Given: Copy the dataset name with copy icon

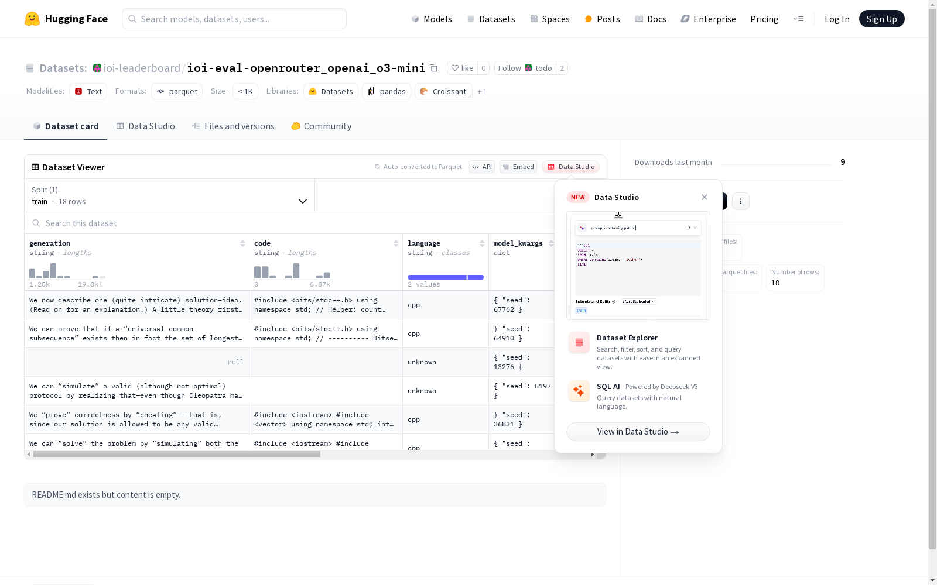Looking at the screenshot, I should (433, 68).
